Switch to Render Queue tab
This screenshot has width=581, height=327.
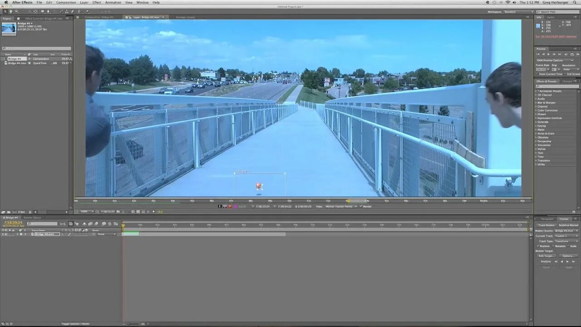coord(32,218)
